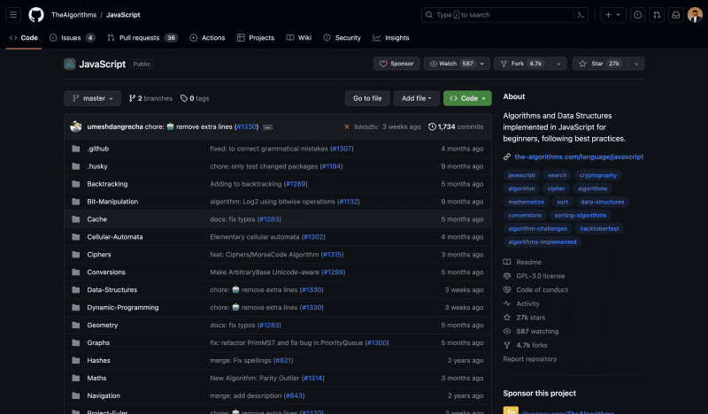
Task: Switch to the Code tab
Action: point(24,38)
